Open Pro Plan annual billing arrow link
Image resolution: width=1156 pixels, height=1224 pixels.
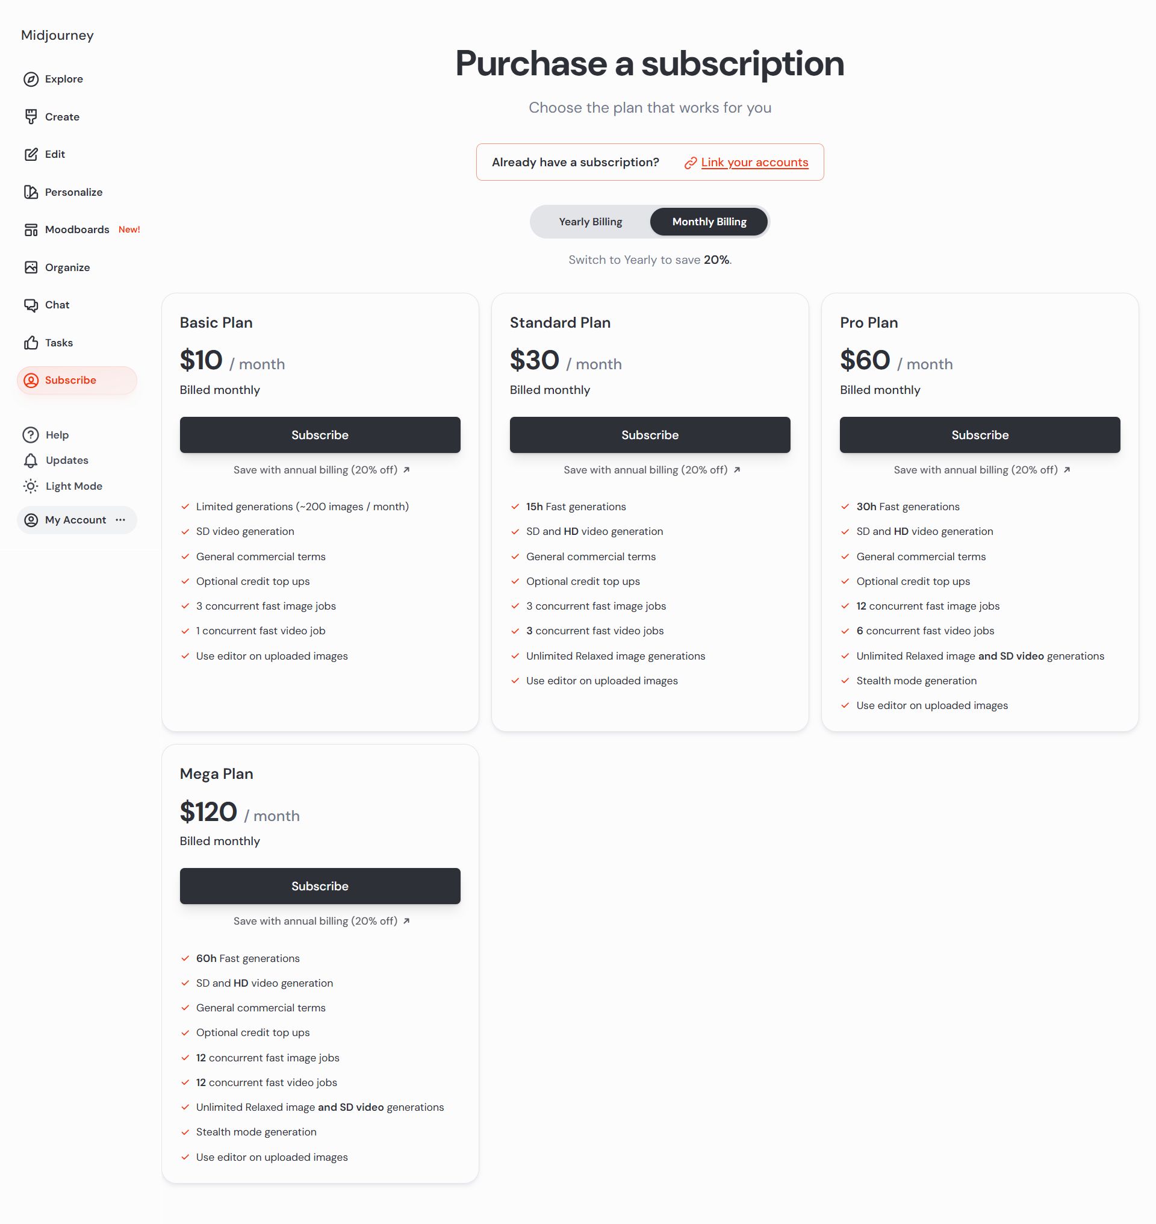coord(1067,470)
